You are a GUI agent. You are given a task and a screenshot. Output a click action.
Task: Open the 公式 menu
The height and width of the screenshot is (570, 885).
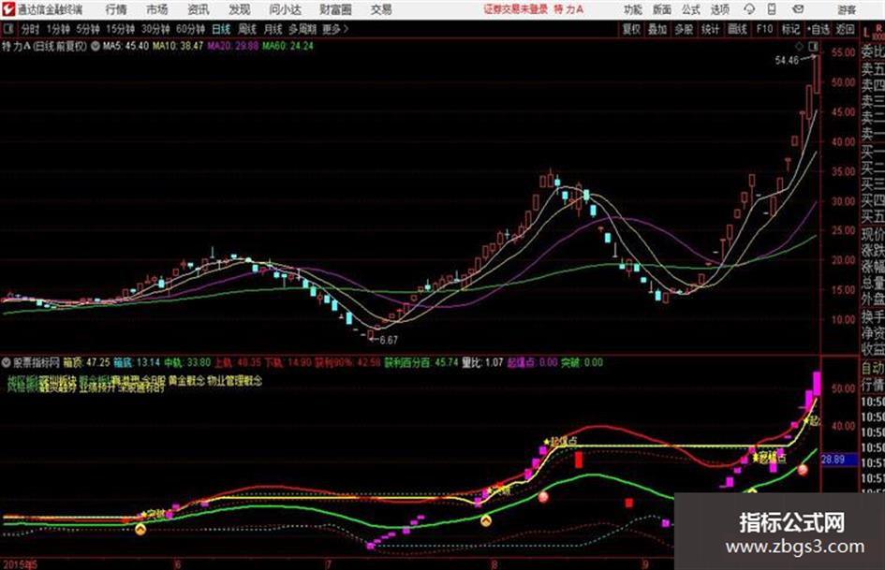690,9
